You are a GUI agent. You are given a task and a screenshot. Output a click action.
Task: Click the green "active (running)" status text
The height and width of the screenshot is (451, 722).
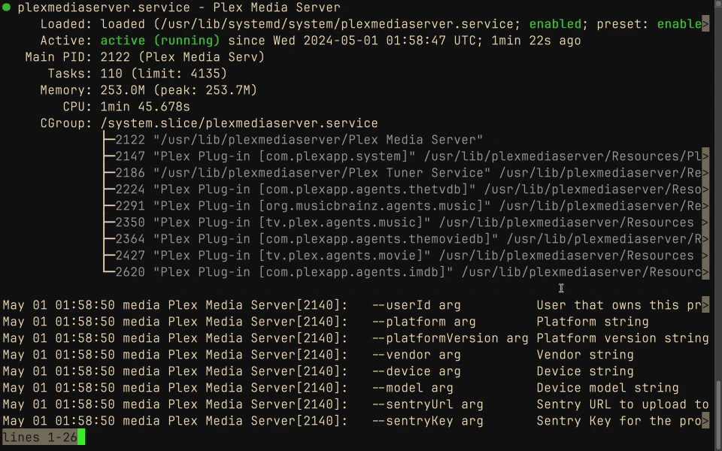(x=160, y=41)
